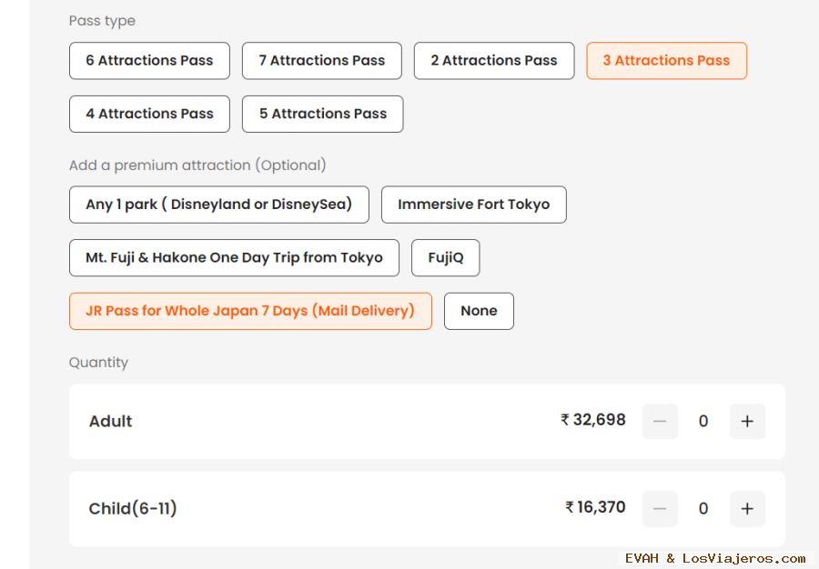Add Immersive Fort Tokyo premium attraction
Image resolution: width=819 pixels, height=569 pixels.
474,205
